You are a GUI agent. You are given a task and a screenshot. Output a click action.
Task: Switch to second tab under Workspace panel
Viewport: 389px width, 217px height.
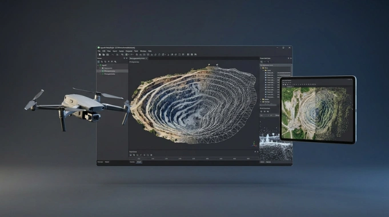[107, 162]
